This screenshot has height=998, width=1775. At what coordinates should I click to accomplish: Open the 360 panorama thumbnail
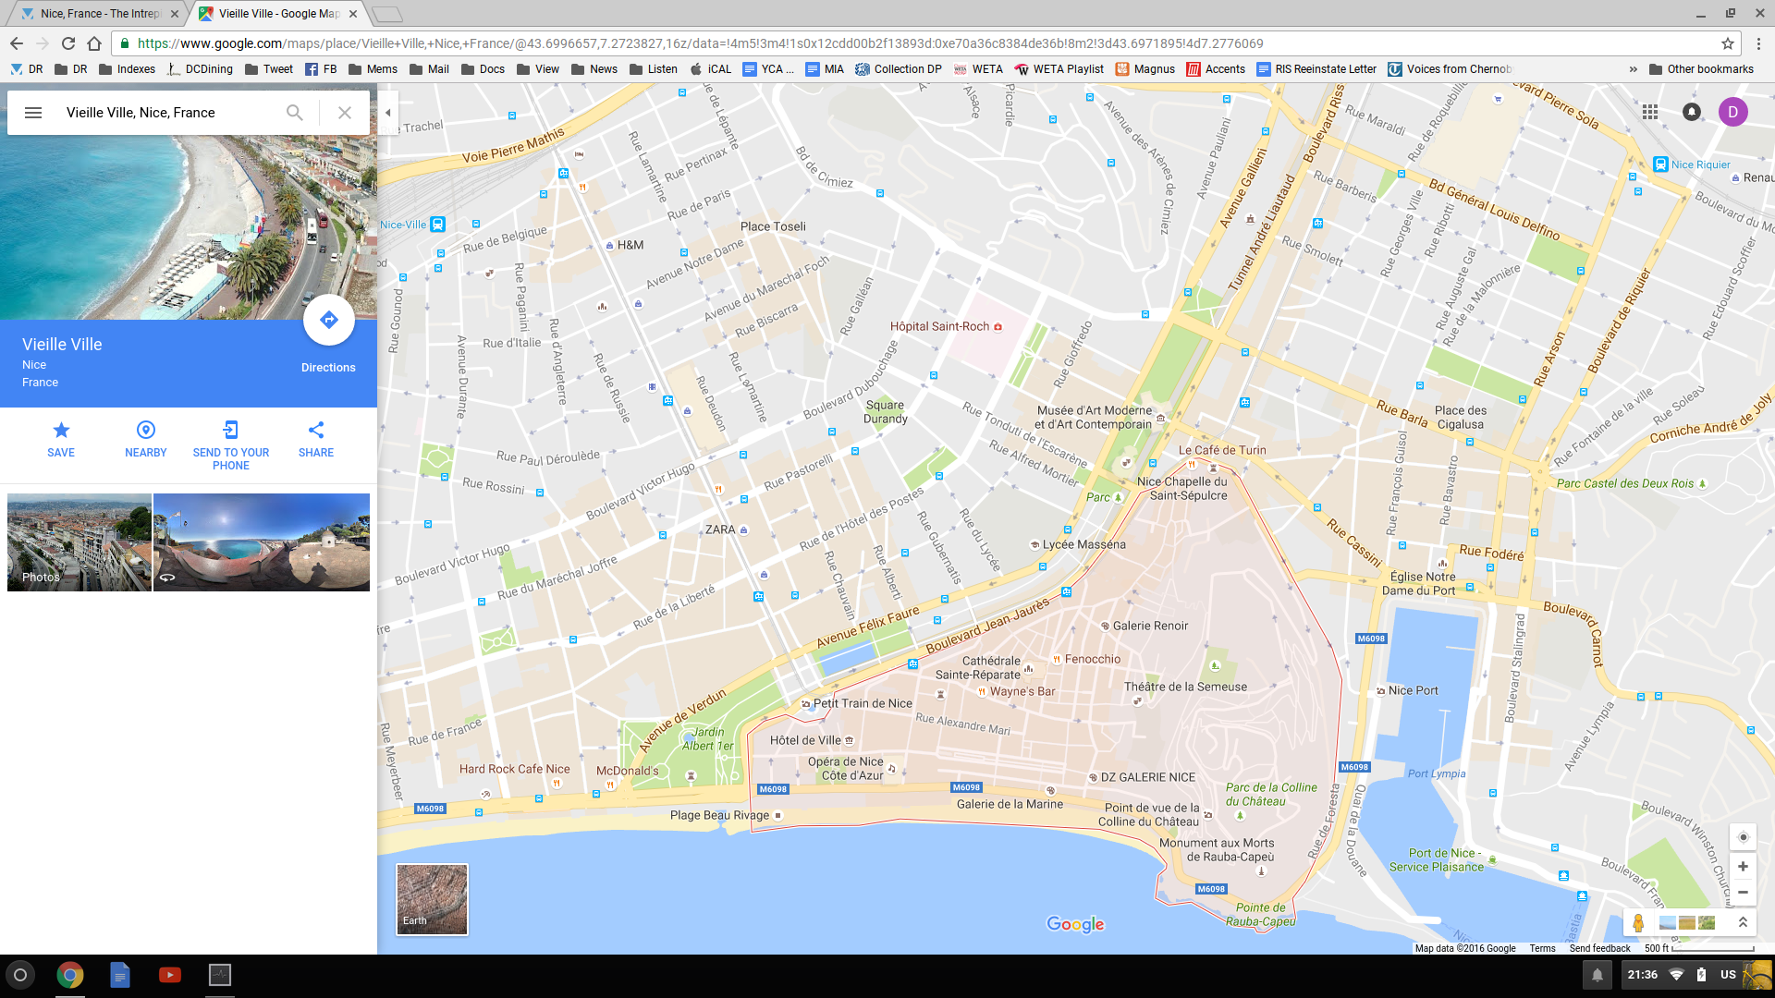click(262, 542)
